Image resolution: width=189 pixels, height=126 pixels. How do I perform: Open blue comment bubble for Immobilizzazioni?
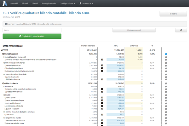point(166,54)
